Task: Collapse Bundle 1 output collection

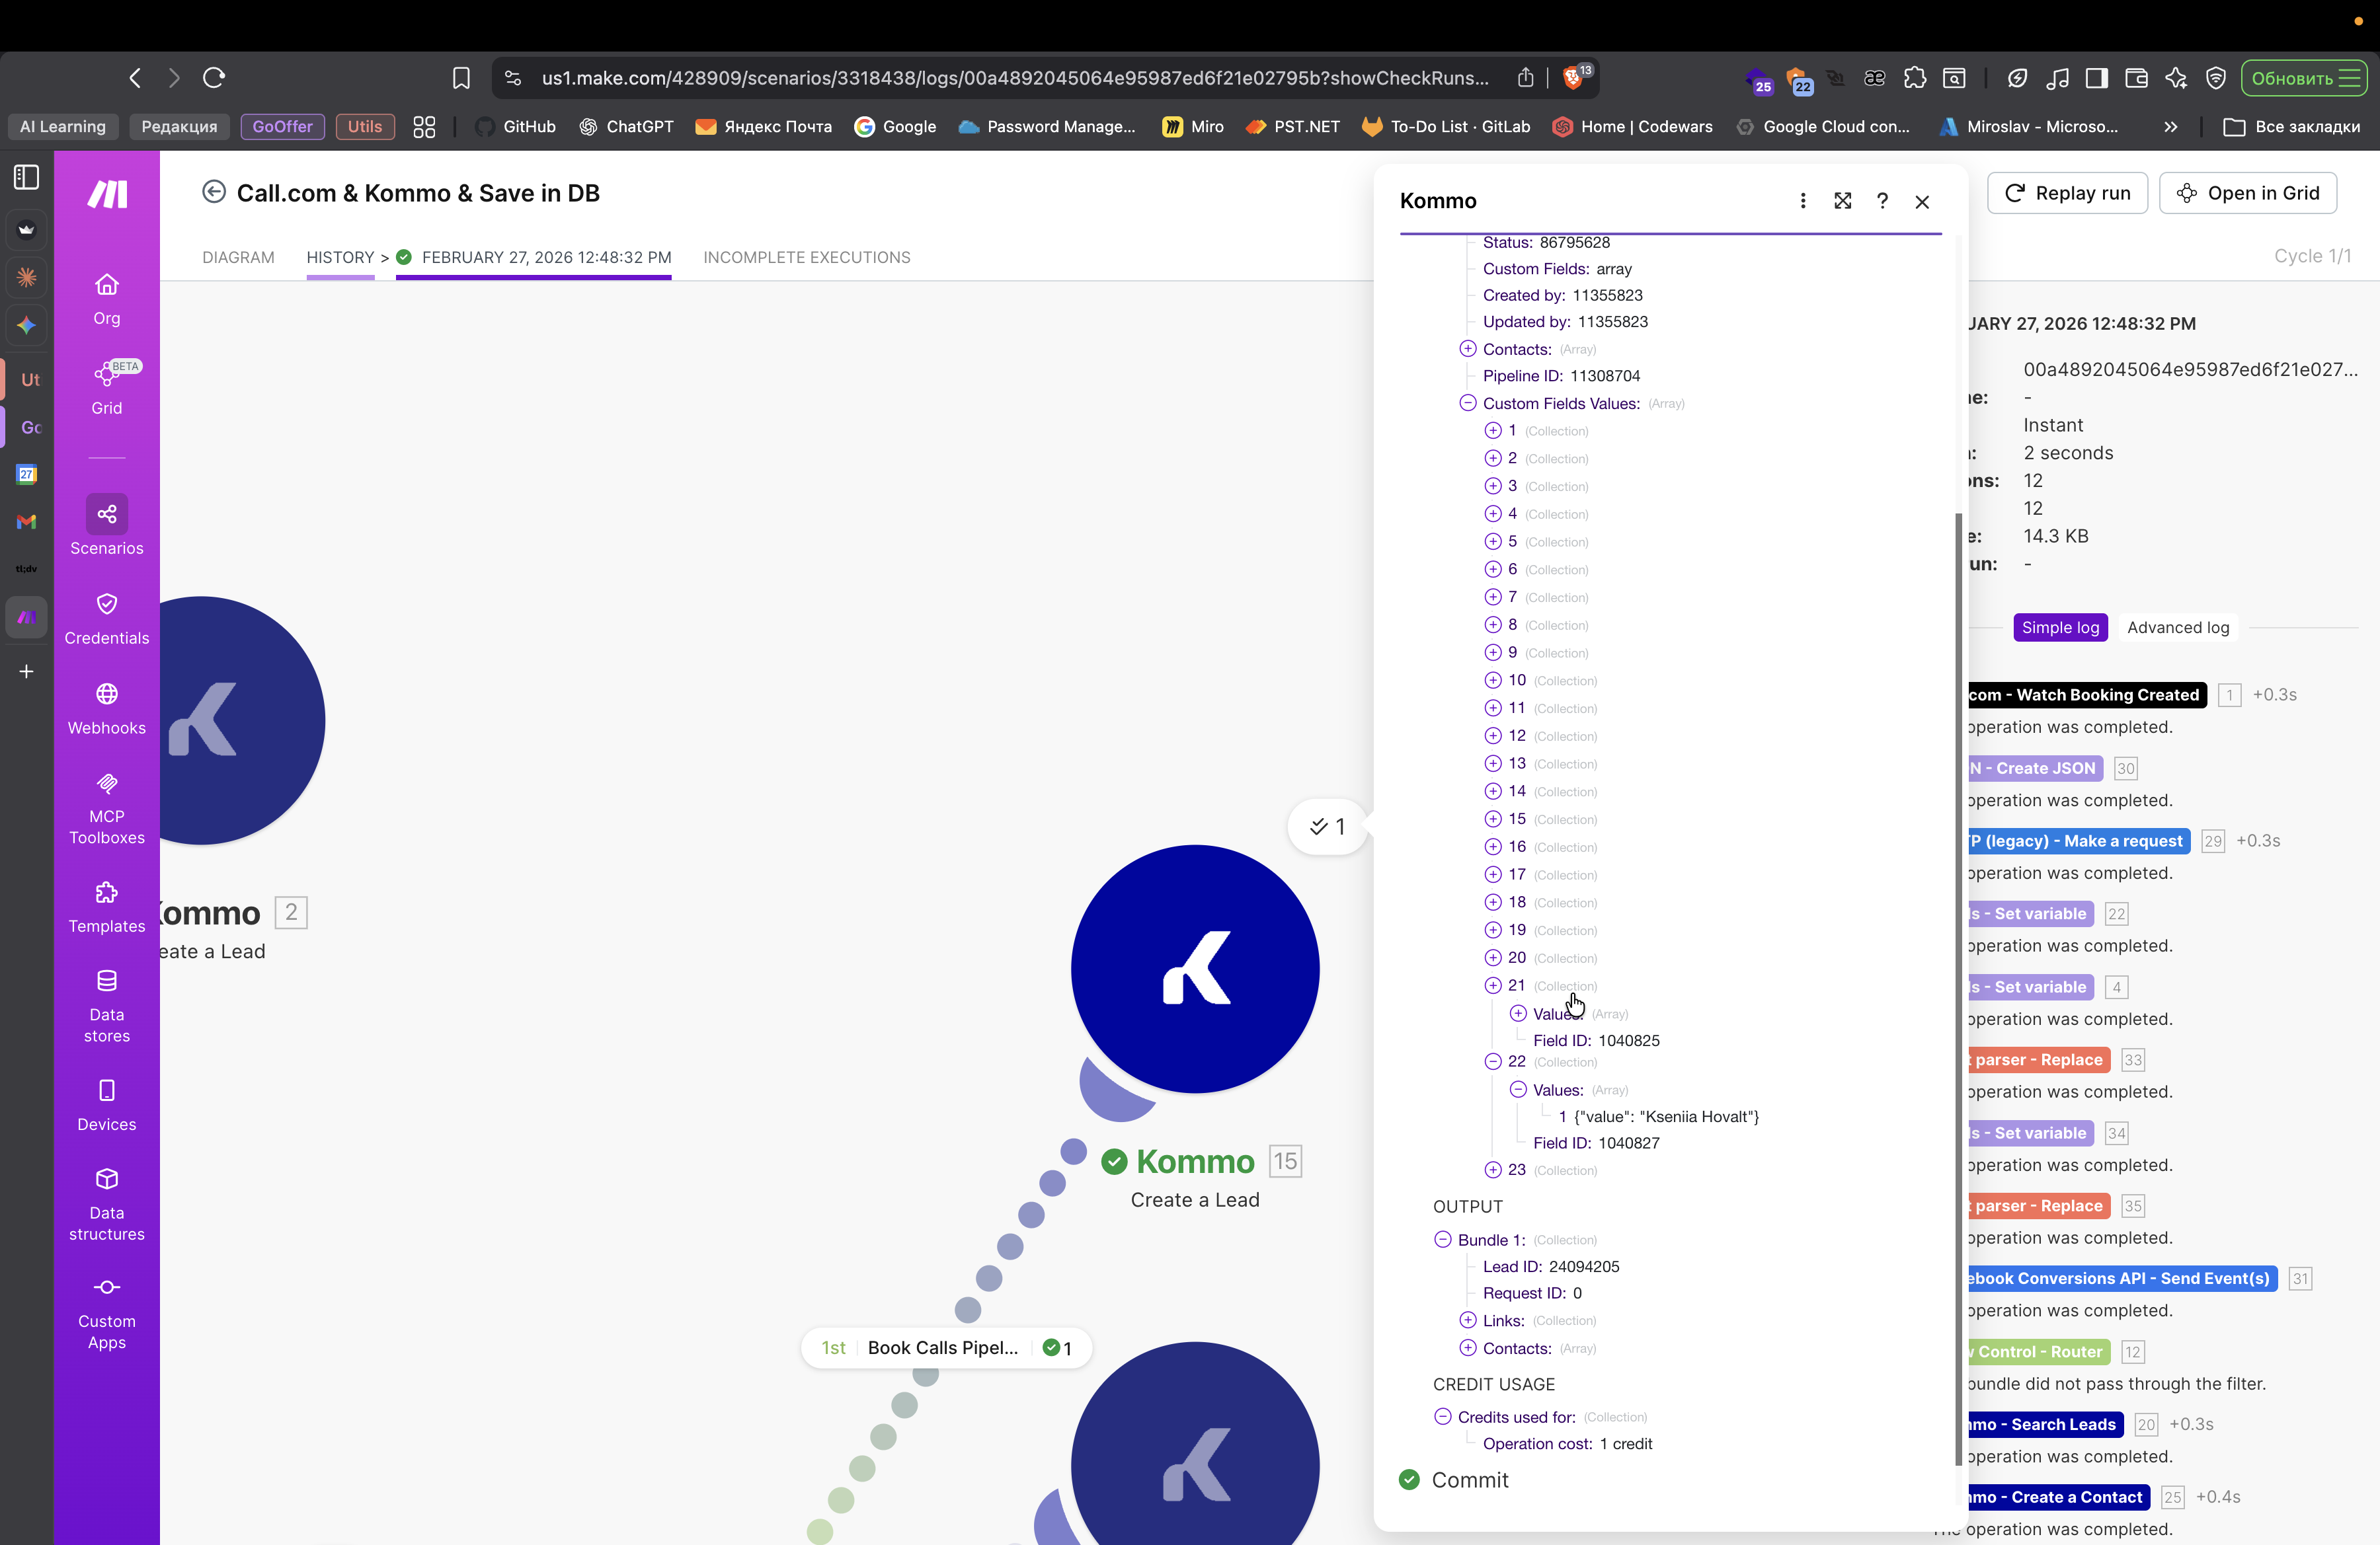Action: click(1442, 1239)
